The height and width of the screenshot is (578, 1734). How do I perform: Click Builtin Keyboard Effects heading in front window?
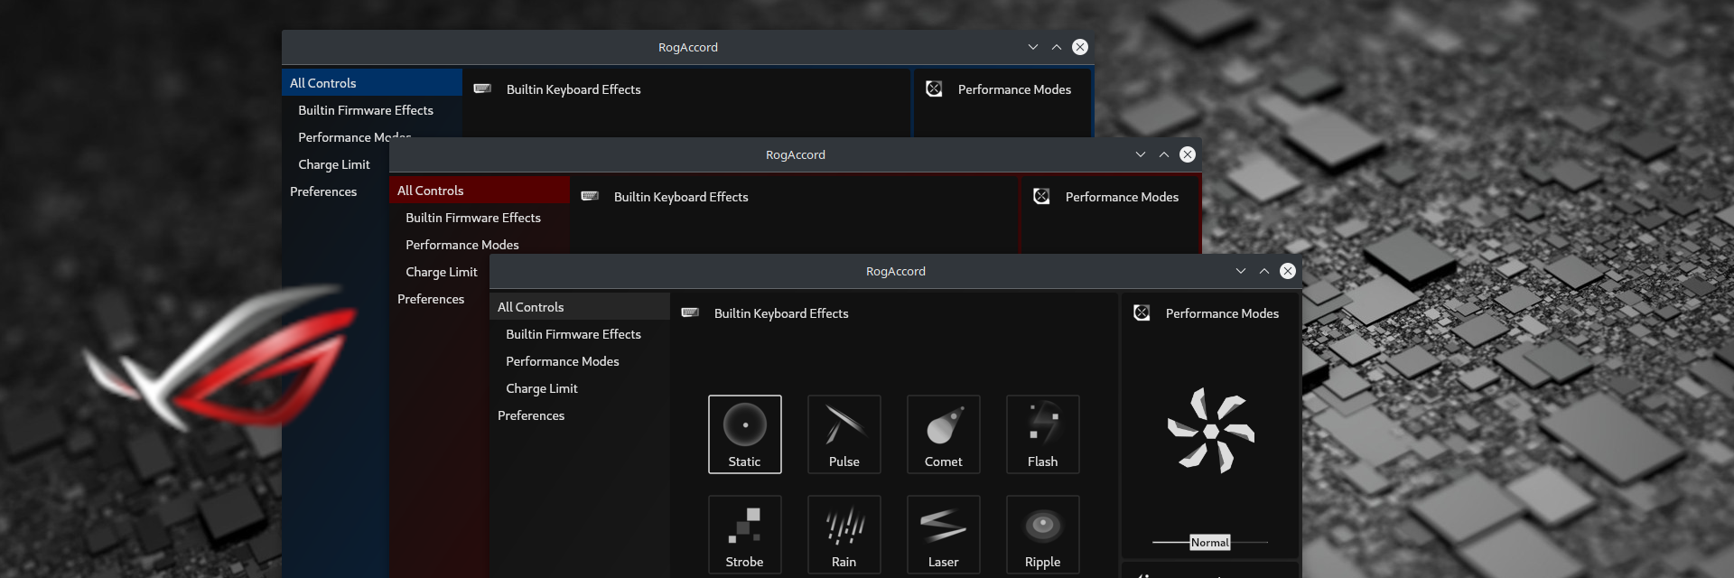point(781,313)
